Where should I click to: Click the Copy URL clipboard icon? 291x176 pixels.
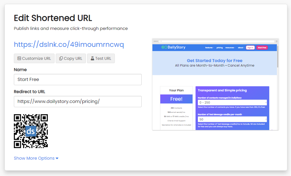point(61,58)
